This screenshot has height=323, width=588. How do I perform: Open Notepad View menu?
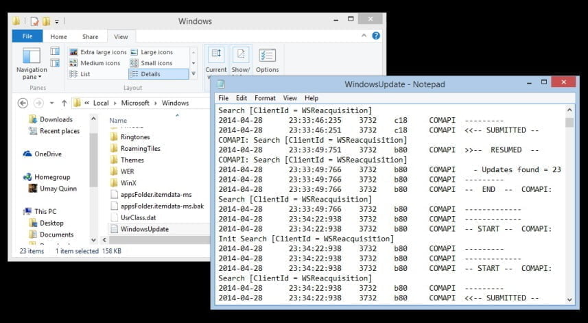click(290, 98)
